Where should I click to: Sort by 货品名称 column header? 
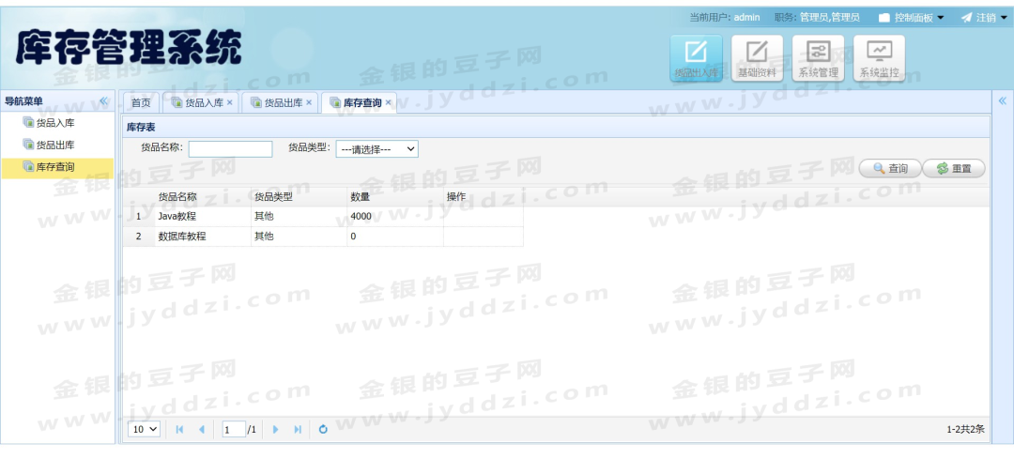click(x=203, y=197)
